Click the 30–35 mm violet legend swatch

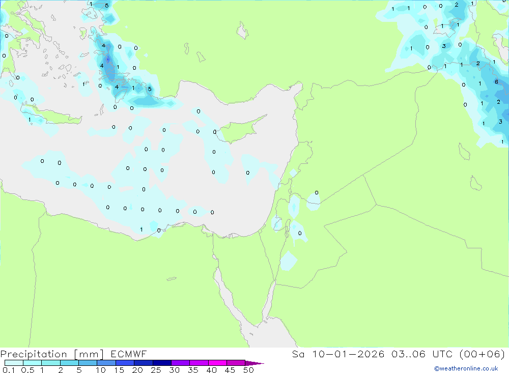tap(181, 363)
